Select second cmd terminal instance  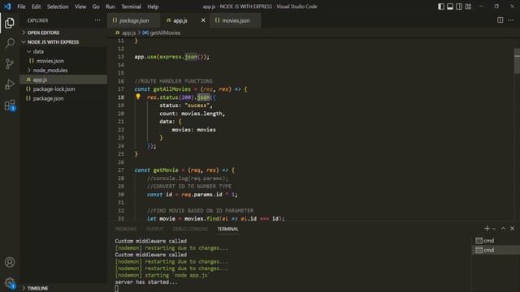click(x=496, y=250)
